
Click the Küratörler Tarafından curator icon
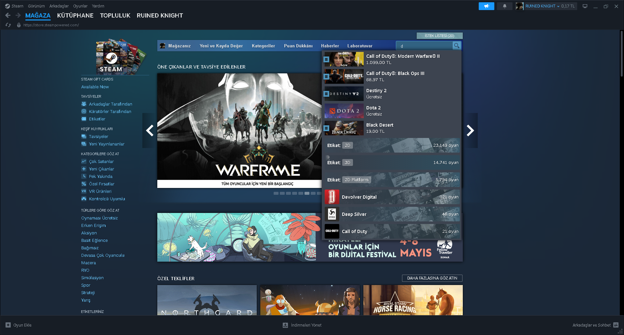84,111
